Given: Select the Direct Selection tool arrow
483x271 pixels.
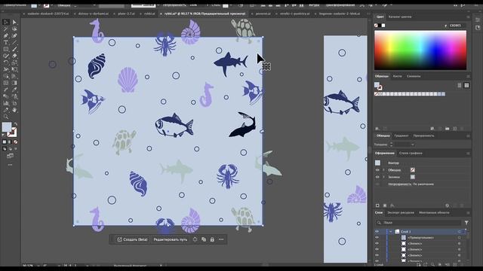Looking at the screenshot, I should (14, 22).
